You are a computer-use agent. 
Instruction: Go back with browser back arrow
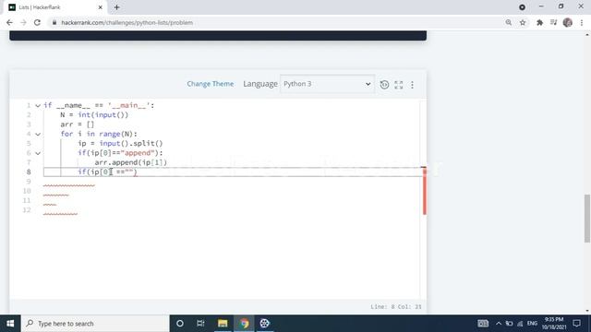tap(9, 22)
